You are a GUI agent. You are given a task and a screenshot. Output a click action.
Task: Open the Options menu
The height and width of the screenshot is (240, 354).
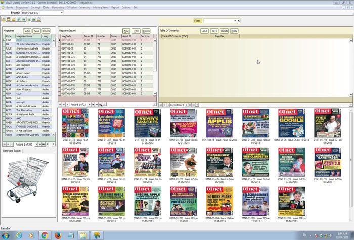click(126, 7)
